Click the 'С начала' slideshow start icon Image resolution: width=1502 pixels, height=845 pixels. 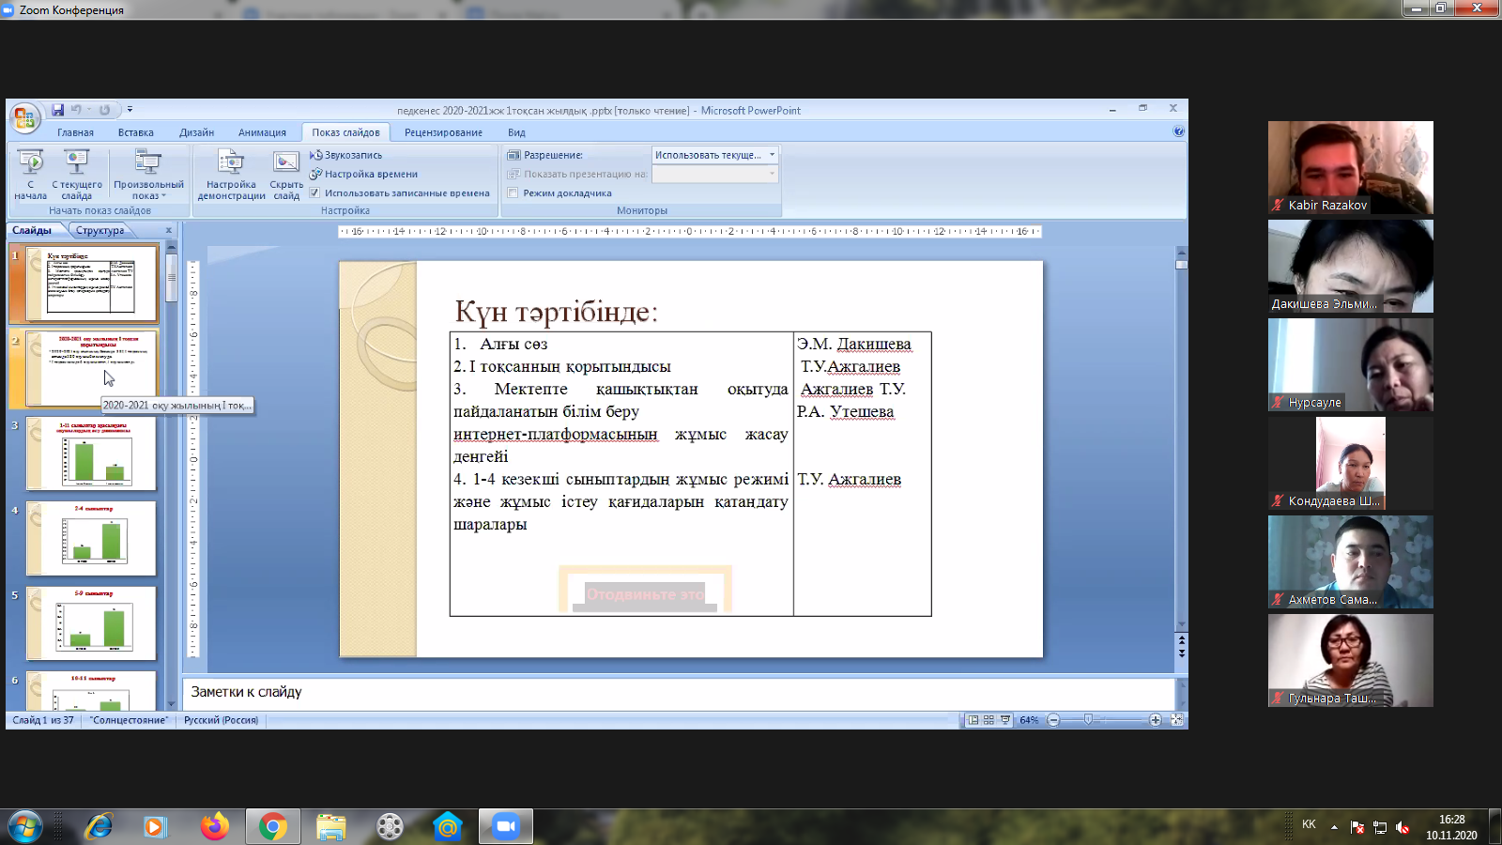pos(30,163)
